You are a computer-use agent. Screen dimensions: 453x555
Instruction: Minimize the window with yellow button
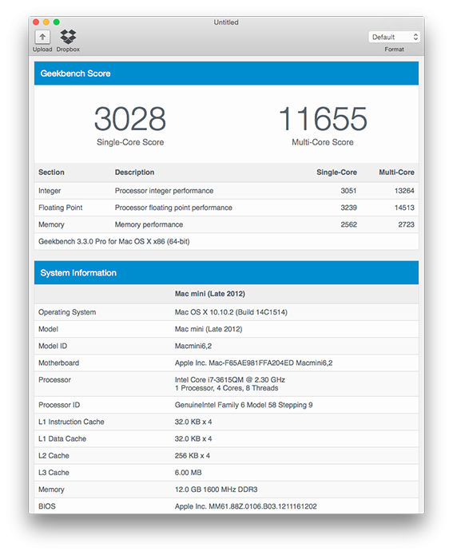(46, 22)
